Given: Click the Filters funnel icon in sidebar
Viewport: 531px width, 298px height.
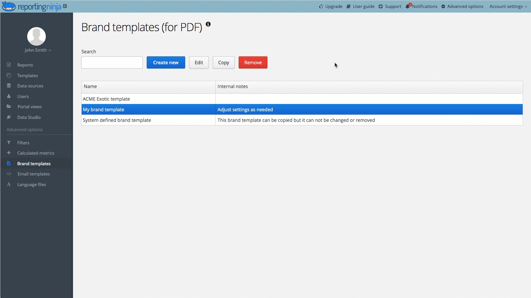Looking at the screenshot, I should (9, 143).
